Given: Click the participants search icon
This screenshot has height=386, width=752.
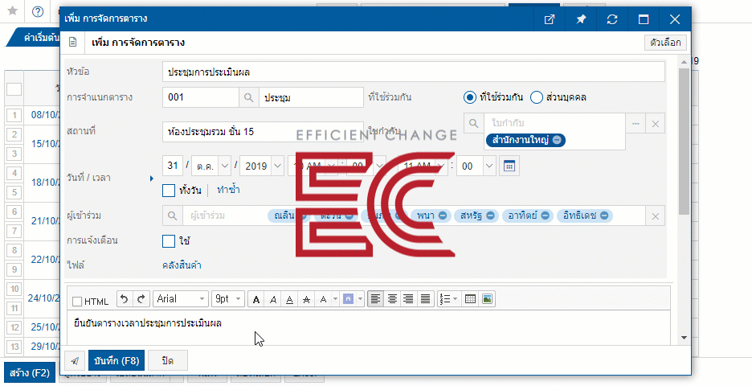Looking at the screenshot, I should pos(172,216).
